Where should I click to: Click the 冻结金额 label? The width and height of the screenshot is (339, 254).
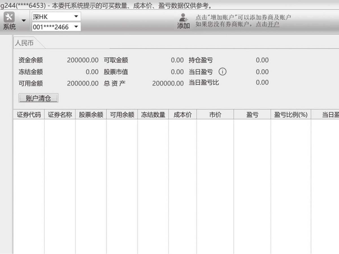[31, 72]
